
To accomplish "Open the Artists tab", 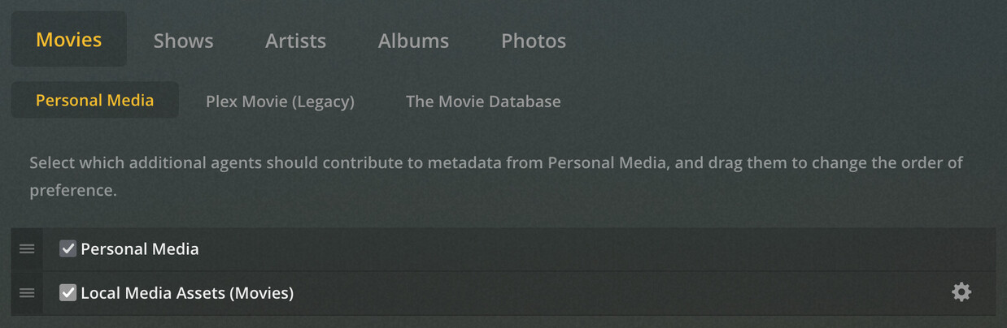I will click(295, 41).
